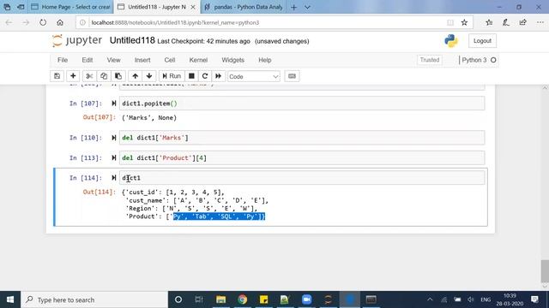Image resolution: width=549 pixels, height=308 pixels.
Task: Click the Type here to search box
Action: coord(94,299)
